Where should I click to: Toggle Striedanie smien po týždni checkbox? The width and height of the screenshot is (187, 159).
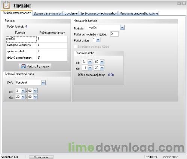[x=76, y=47]
